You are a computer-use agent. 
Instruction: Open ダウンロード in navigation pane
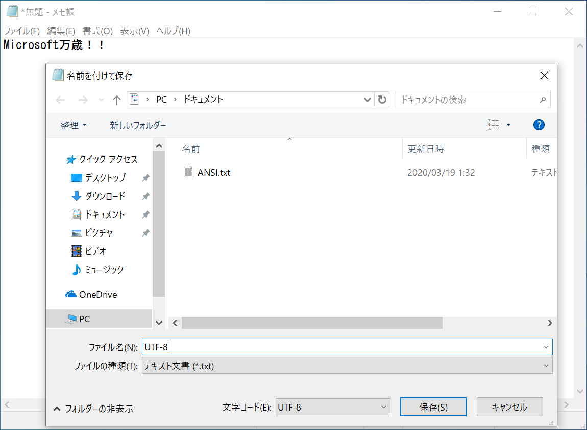coord(98,196)
